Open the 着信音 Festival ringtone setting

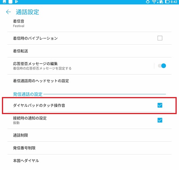point(89,23)
